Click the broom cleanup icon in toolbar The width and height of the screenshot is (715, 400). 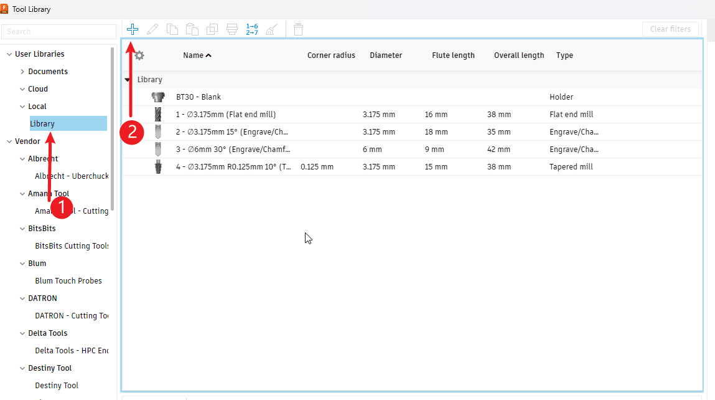[x=272, y=29]
